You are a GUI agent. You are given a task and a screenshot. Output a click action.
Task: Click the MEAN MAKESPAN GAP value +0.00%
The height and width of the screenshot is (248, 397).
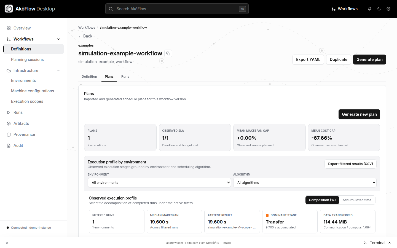click(246, 138)
